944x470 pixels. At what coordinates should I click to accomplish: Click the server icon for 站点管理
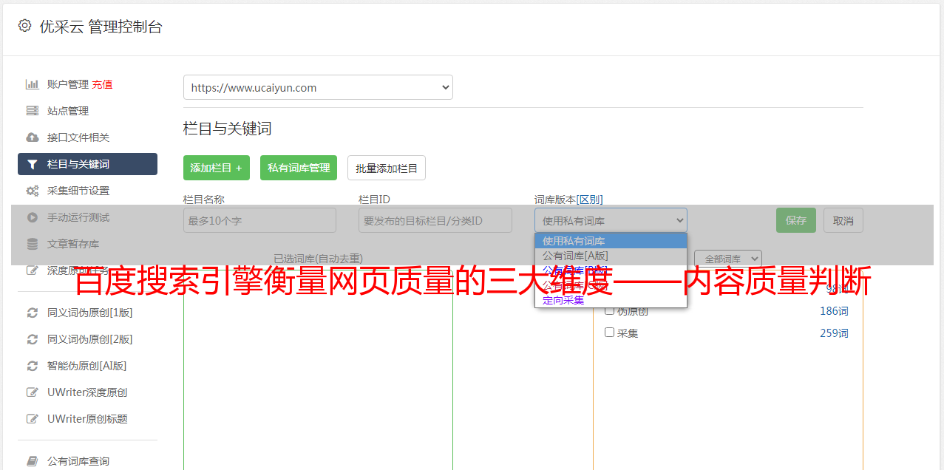33,111
